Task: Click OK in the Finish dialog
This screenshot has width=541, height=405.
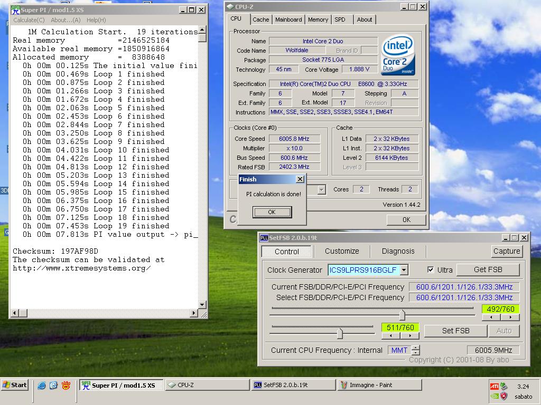Action: coord(272,212)
